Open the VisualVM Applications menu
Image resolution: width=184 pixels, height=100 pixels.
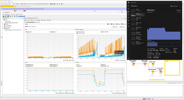(x=7, y=14)
